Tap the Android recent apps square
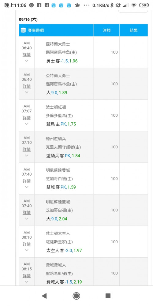 (x=108, y=296)
